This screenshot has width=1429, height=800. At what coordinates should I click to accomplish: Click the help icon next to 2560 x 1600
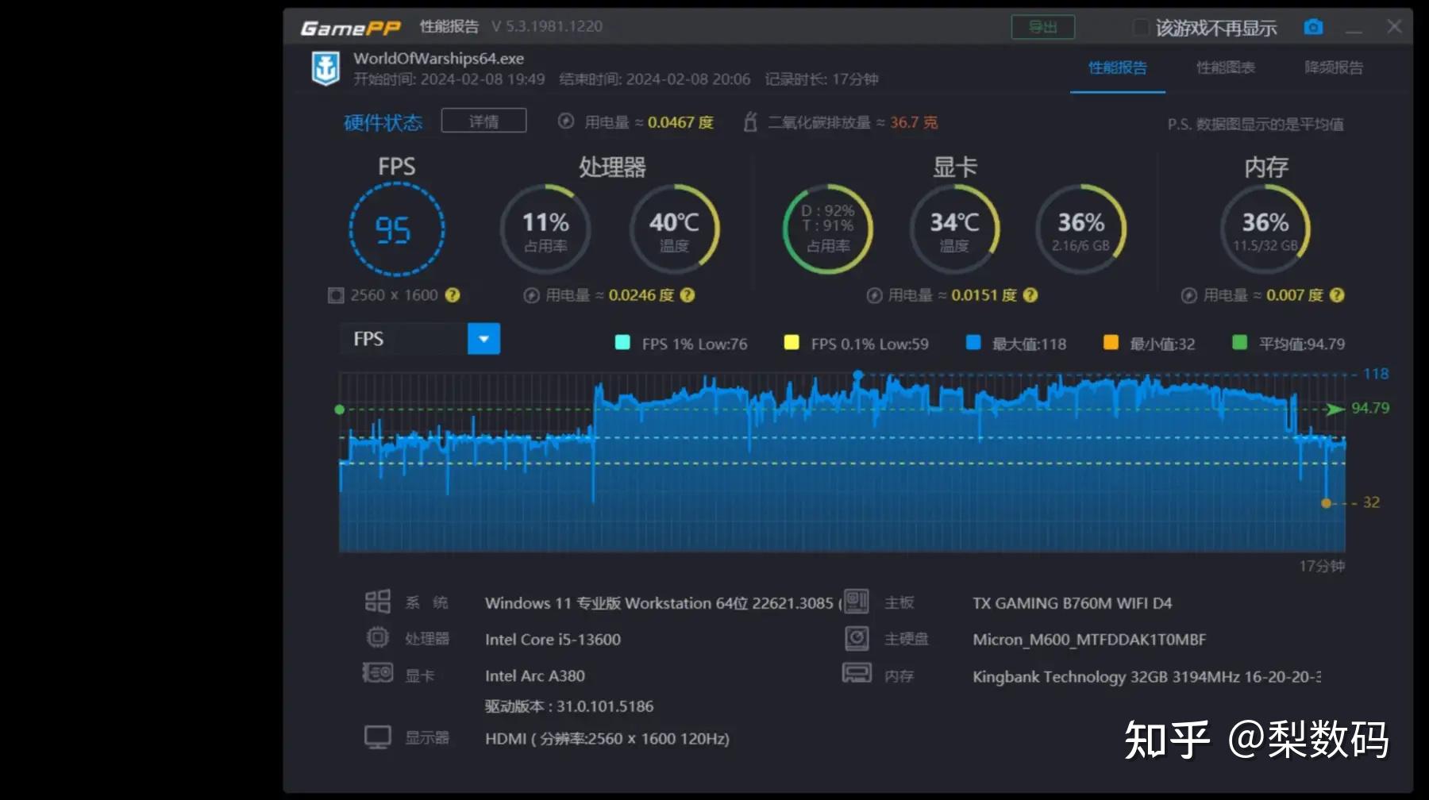[x=453, y=295]
